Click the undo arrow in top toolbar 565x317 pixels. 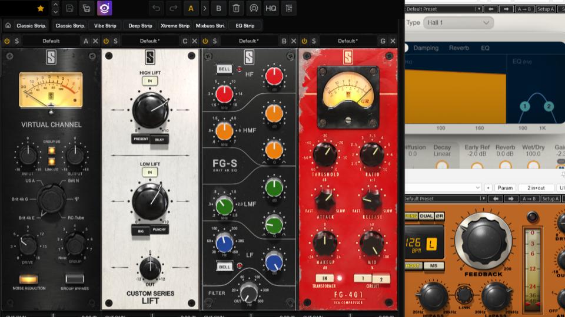[x=156, y=8]
